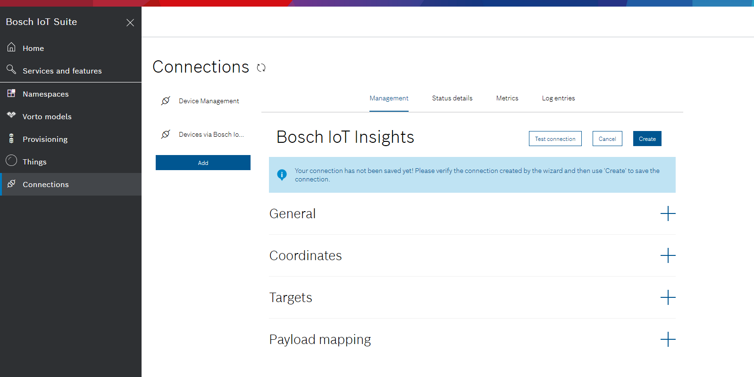Expand the Payload mapping section
The width and height of the screenshot is (754, 377).
coord(668,339)
